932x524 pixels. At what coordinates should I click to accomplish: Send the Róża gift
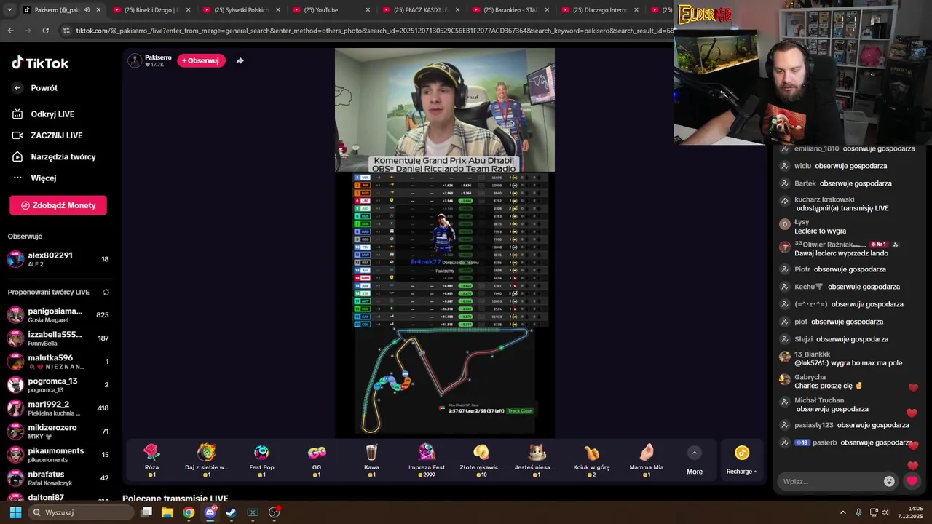(151, 460)
